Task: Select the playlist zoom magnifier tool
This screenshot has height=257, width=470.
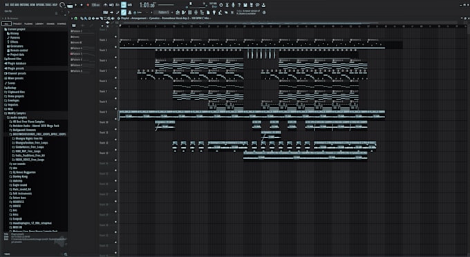Action: 109,19
